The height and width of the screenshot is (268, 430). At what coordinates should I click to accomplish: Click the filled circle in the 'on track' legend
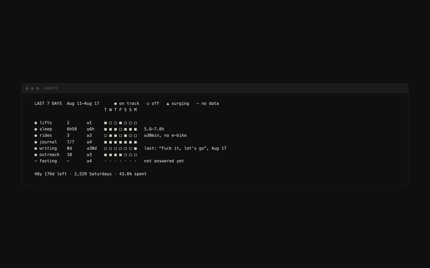116,104
